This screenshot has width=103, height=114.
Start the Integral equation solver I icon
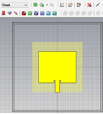[x=42, y=13]
